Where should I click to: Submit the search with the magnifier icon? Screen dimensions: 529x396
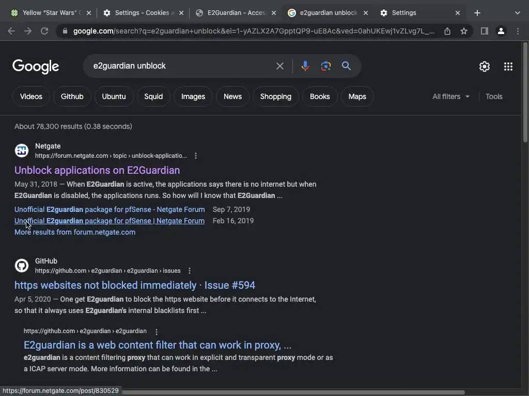coord(347,66)
